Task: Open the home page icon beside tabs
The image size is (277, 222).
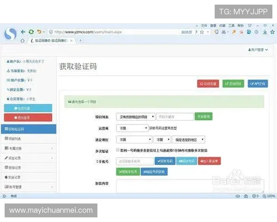Action: [x=23, y=41]
